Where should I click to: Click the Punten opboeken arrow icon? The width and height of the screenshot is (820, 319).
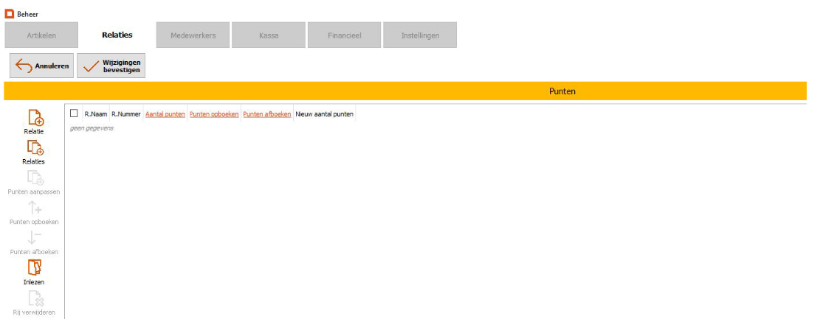pos(35,208)
